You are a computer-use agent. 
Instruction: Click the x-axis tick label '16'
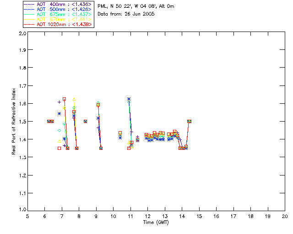tap(216, 216)
